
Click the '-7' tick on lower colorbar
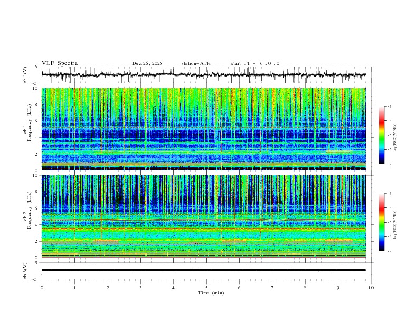pyautogui.click(x=389, y=251)
